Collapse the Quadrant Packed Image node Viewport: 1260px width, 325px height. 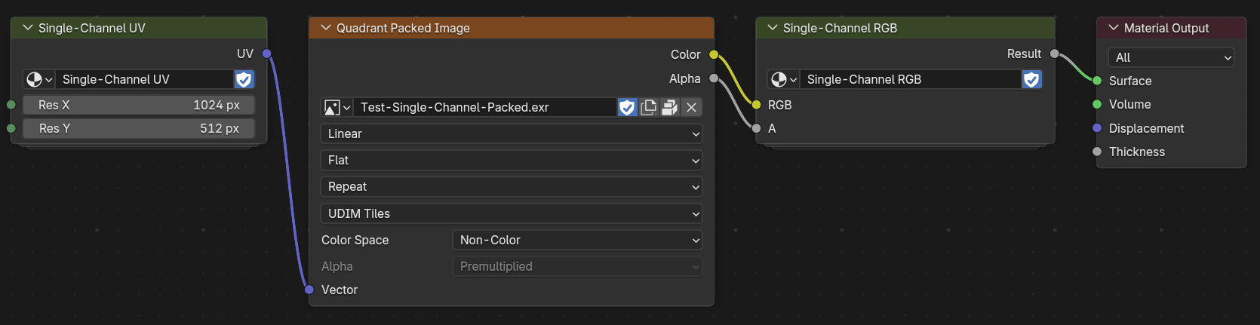click(x=326, y=28)
